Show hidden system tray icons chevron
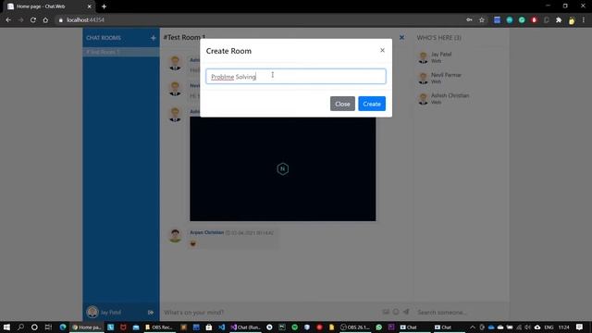 [x=473, y=327]
